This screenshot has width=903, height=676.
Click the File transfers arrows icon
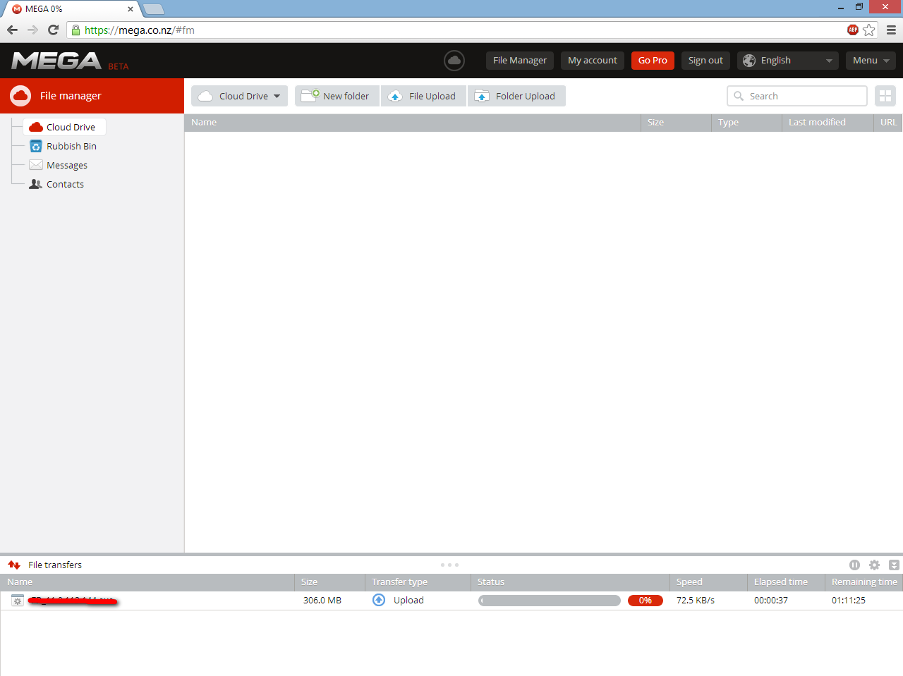pos(14,565)
